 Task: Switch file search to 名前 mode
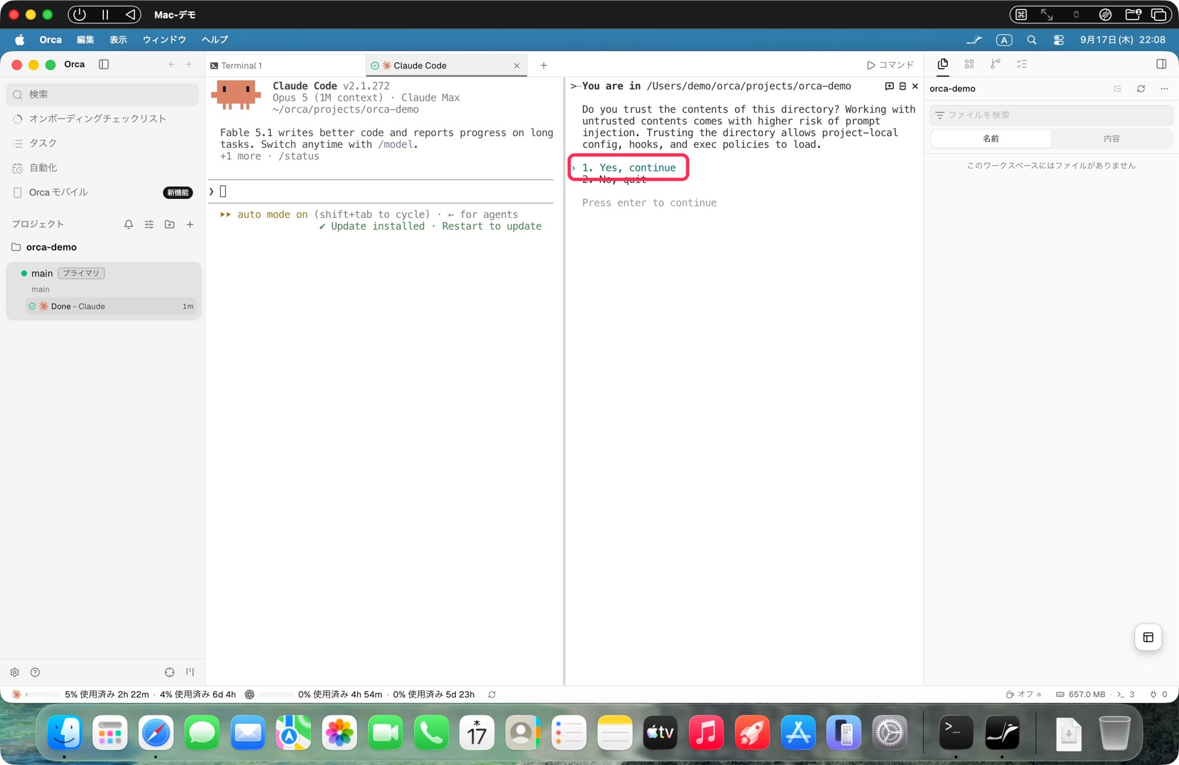[x=991, y=139]
